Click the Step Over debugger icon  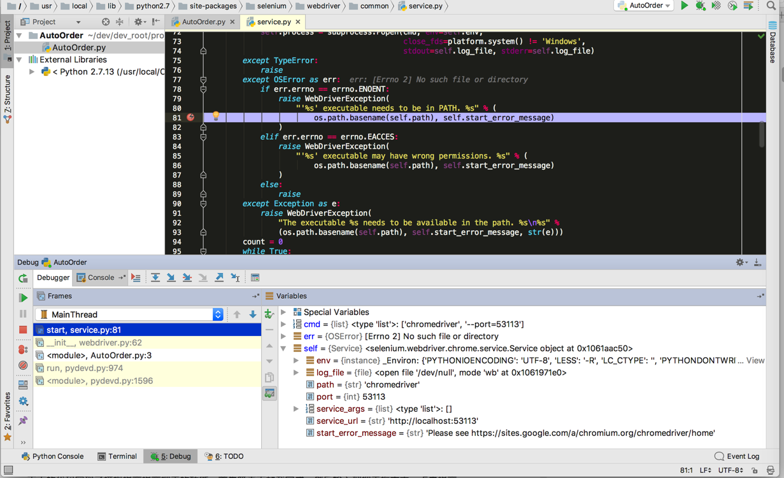[155, 278]
